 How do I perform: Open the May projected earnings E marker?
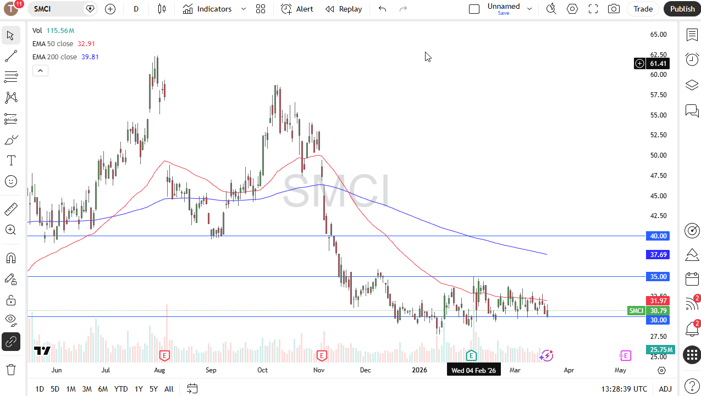click(x=625, y=355)
